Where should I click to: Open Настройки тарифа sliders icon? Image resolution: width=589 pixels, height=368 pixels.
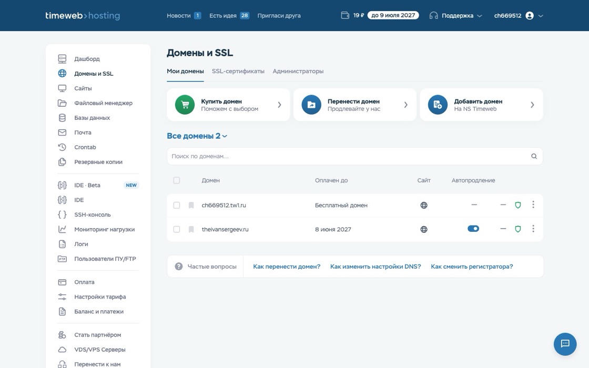coord(62,297)
